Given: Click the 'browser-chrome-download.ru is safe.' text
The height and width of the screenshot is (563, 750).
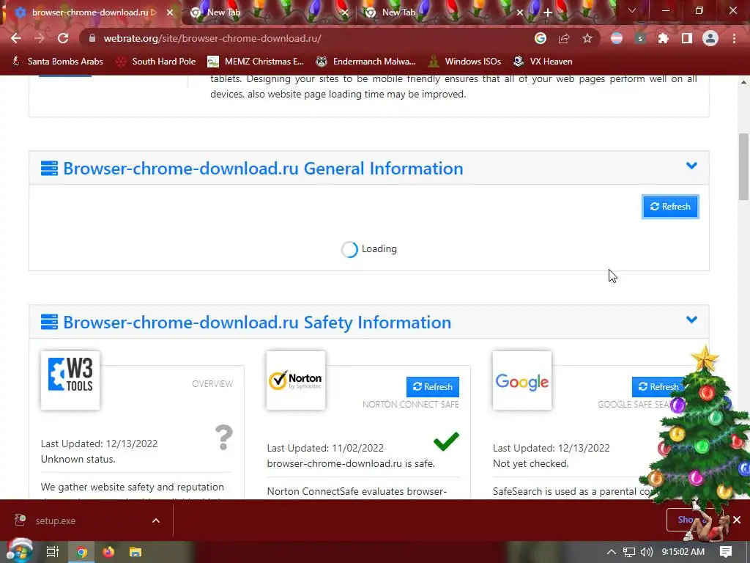Looking at the screenshot, I should tap(351, 463).
